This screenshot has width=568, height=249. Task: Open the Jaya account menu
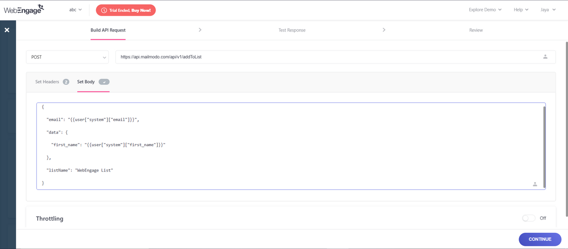(x=548, y=10)
